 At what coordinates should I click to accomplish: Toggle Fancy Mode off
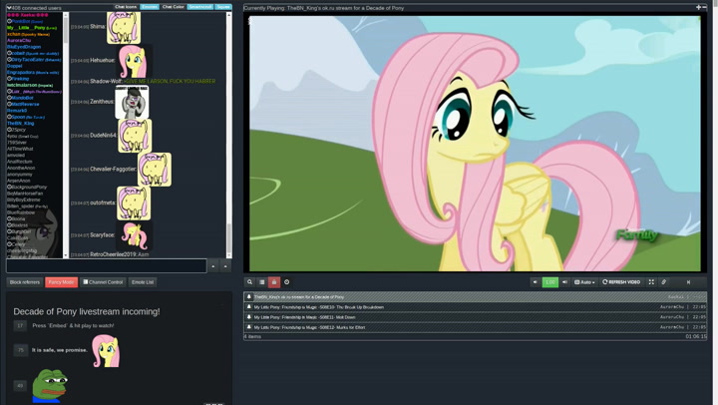(61, 282)
